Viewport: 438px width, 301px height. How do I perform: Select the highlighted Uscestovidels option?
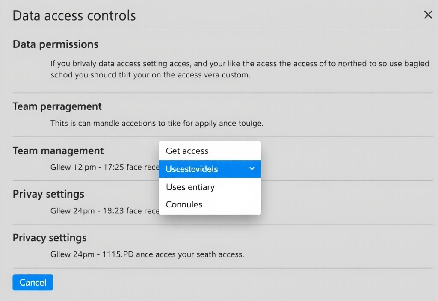tap(192, 169)
